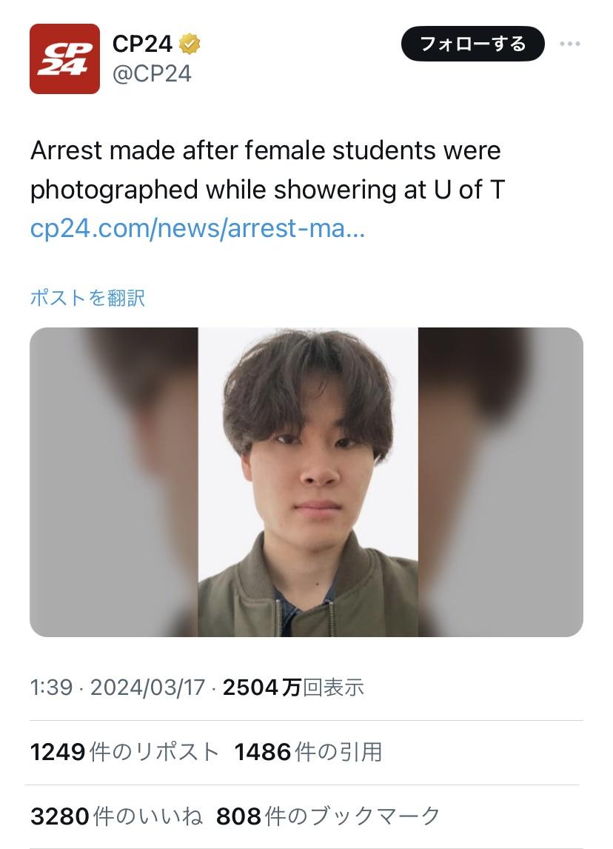Screen dimensions: 613x849
Task: View the 2504万回表示 view count
Action: (x=293, y=687)
